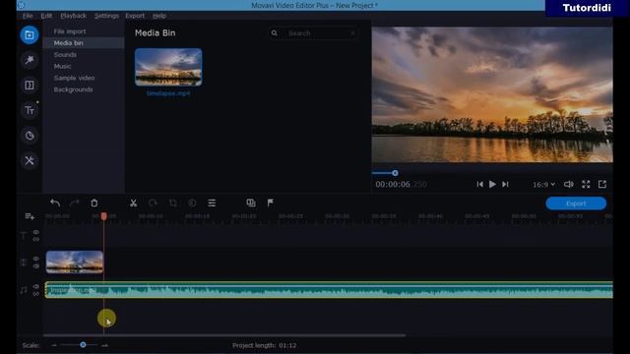Open the Import section in the left sidebar
The width and height of the screenshot is (630, 354).
pos(30,35)
